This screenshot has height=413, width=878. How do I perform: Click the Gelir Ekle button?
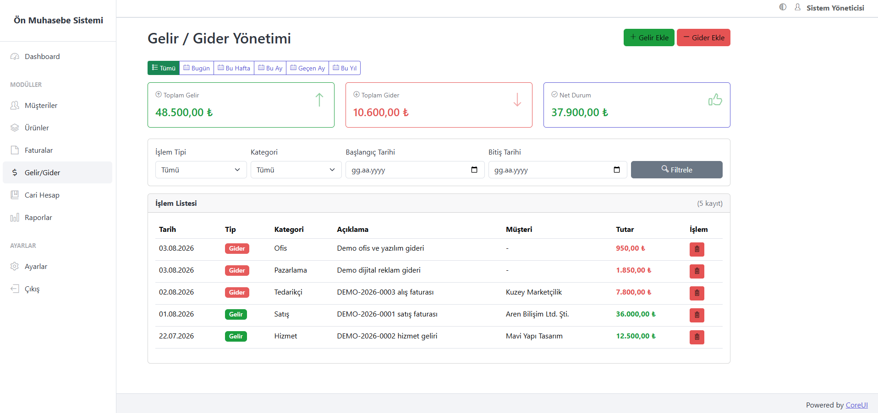pos(649,38)
